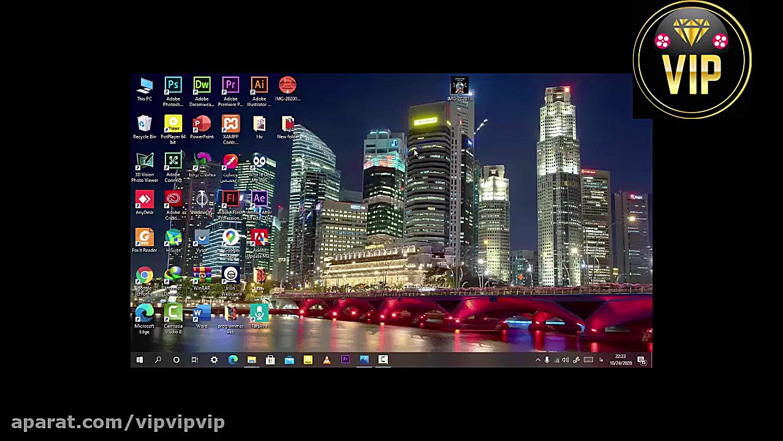Screen dimensions: 783x441
Task: Open XAMPP Control Panel shortcut
Action: tap(230, 129)
